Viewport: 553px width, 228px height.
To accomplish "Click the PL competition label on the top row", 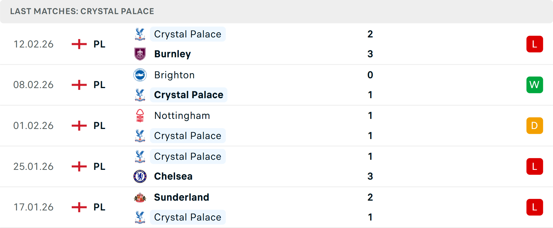I will 99,44.
